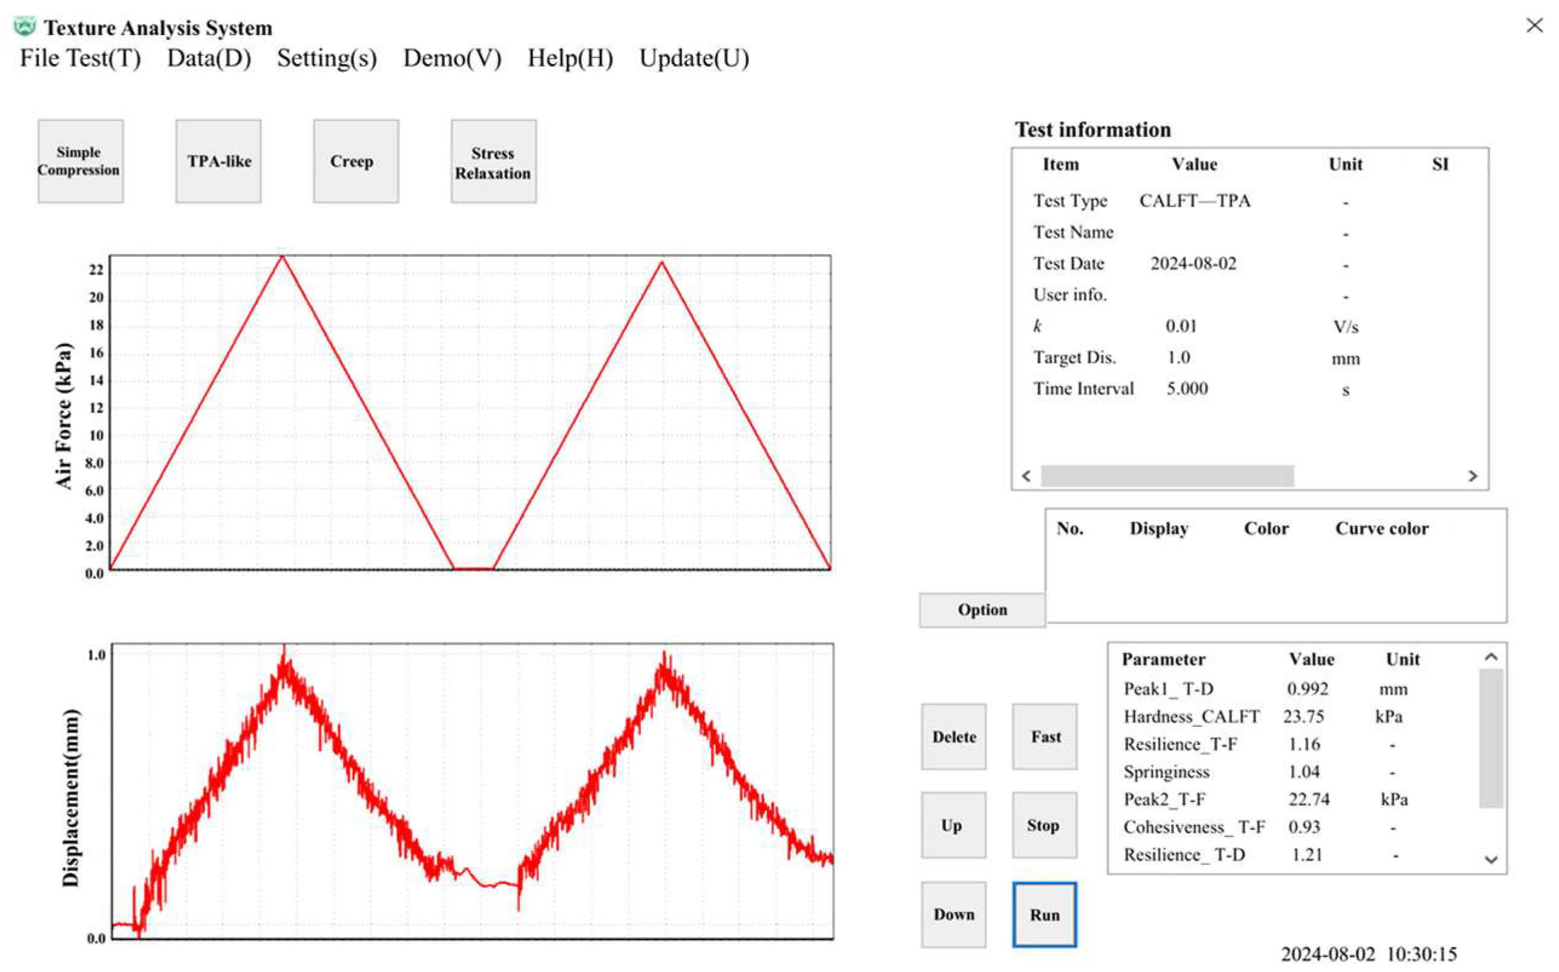Open the File Test(T) menu

click(80, 59)
